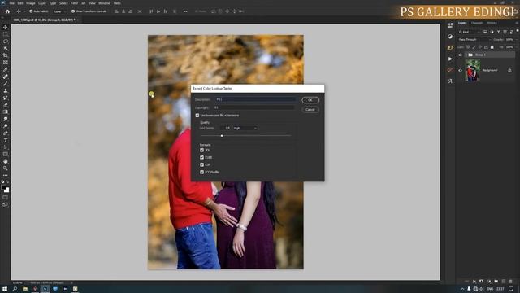Uncheck the ICC Profile format checkbox

pos(202,172)
